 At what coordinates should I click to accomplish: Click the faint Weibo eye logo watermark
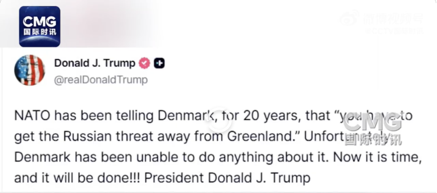click(349, 19)
